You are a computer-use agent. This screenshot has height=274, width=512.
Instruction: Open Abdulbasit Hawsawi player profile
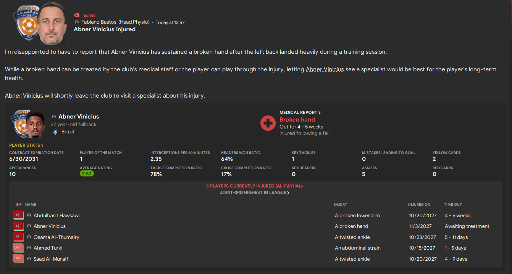point(57,215)
